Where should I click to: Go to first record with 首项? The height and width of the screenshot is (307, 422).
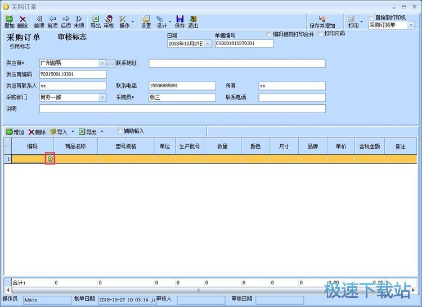tap(39, 22)
